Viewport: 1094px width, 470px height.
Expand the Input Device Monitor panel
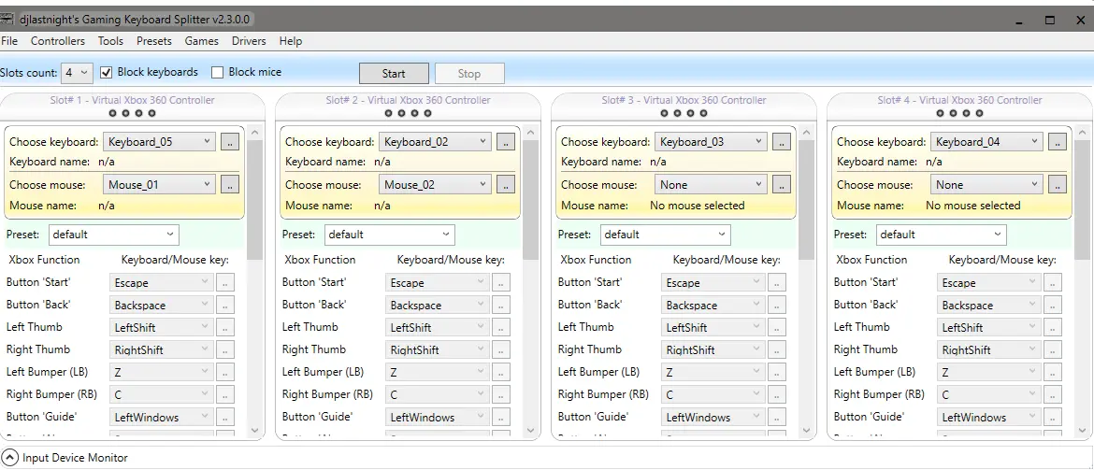9,458
